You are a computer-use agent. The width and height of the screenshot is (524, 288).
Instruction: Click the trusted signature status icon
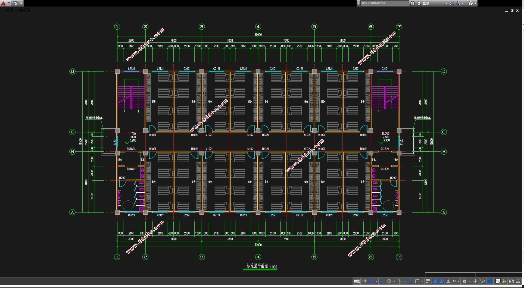[504, 281]
